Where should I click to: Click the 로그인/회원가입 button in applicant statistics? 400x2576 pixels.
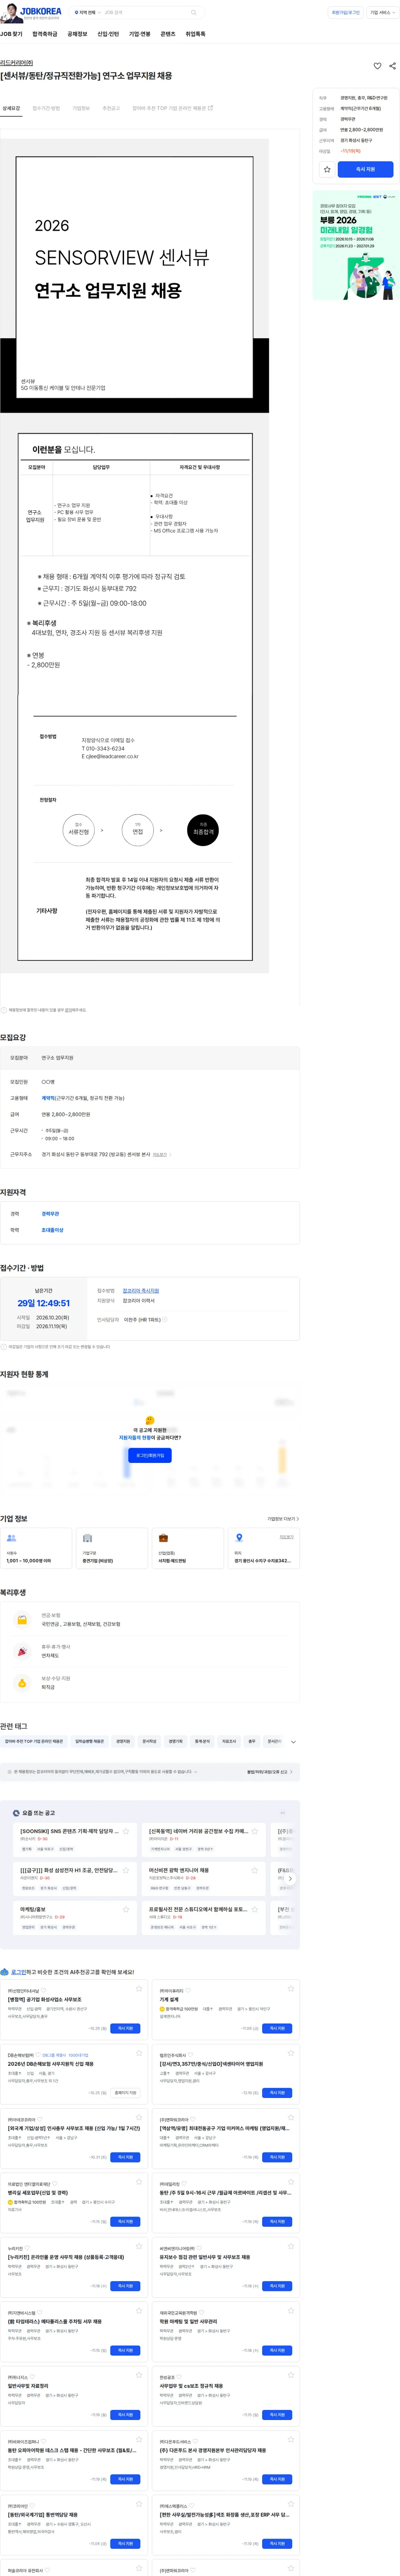click(150, 1455)
